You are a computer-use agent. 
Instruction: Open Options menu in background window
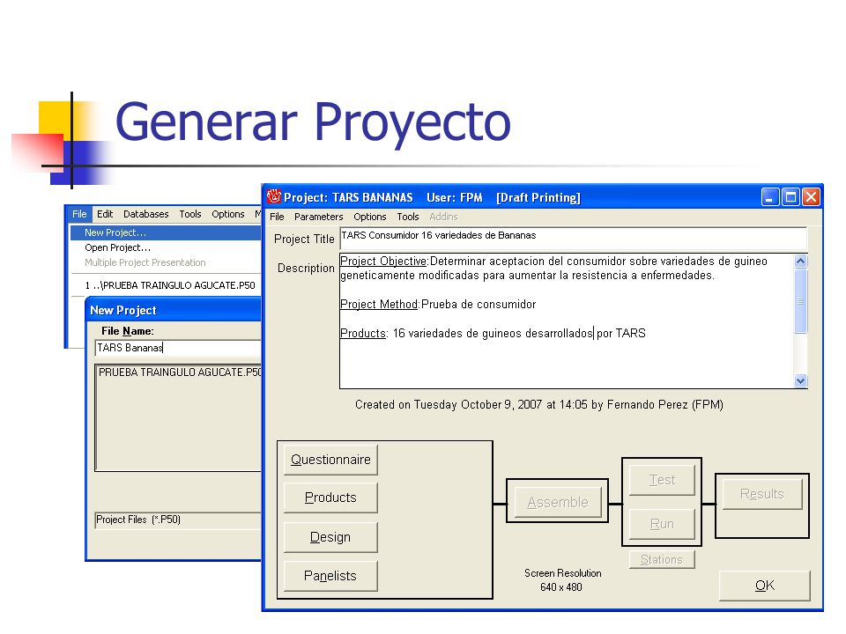click(x=227, y=214)
